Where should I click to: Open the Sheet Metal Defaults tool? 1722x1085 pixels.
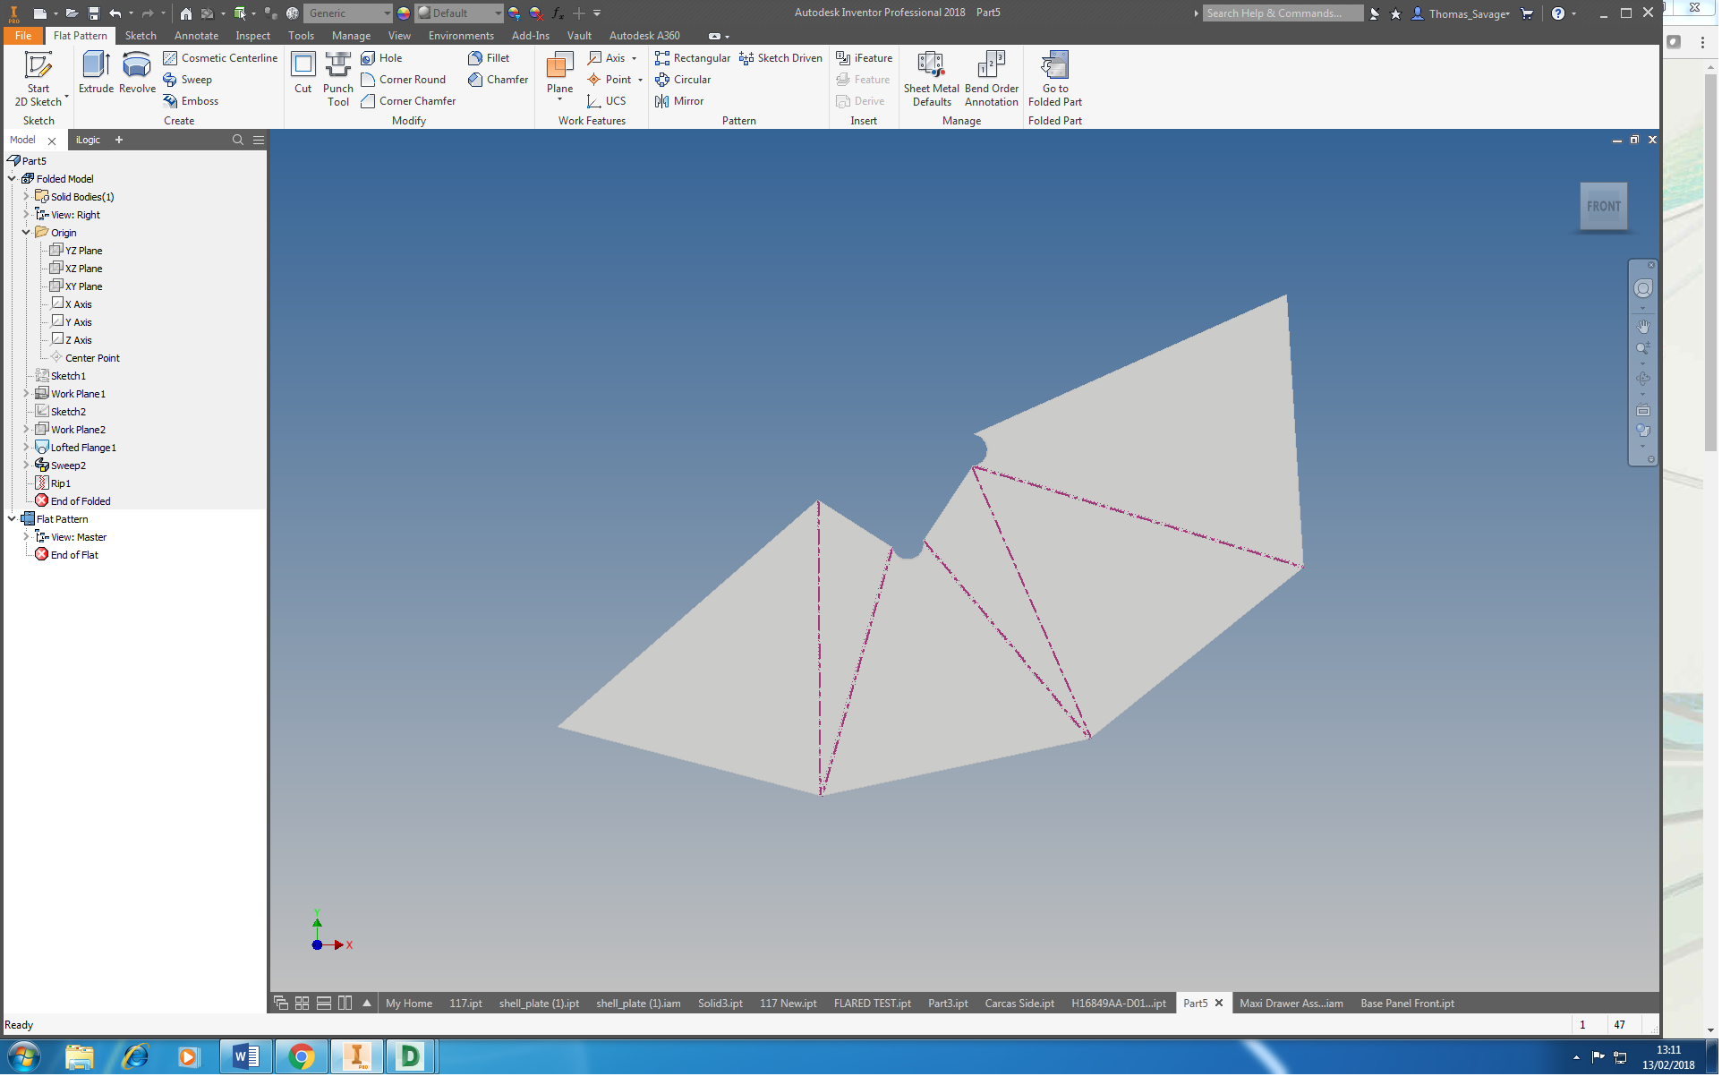point(931,79)
